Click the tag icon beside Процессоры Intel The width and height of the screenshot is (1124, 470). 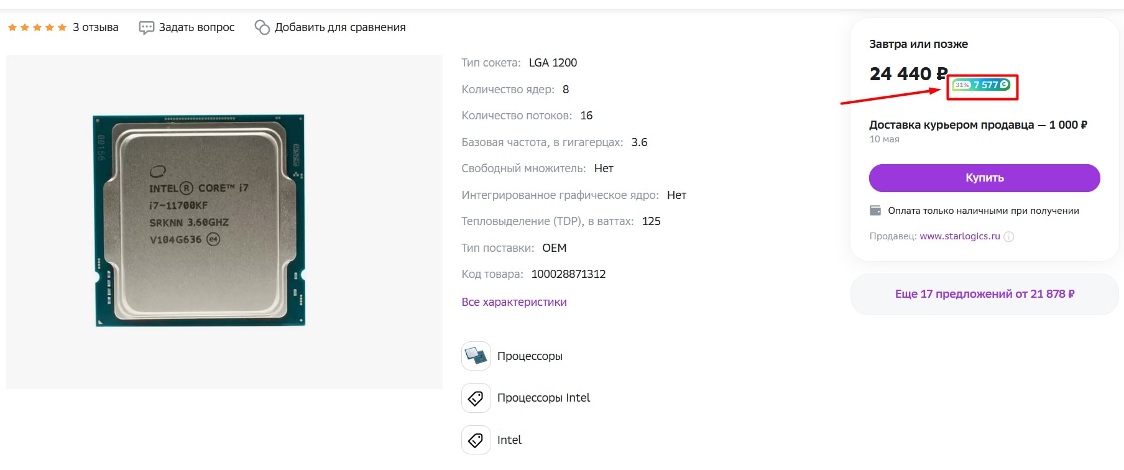tap(476, 398)
